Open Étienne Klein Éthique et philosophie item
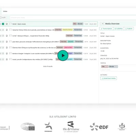 (34, 48)
